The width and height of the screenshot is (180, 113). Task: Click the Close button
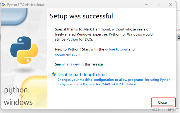click(x=162, y=102)
